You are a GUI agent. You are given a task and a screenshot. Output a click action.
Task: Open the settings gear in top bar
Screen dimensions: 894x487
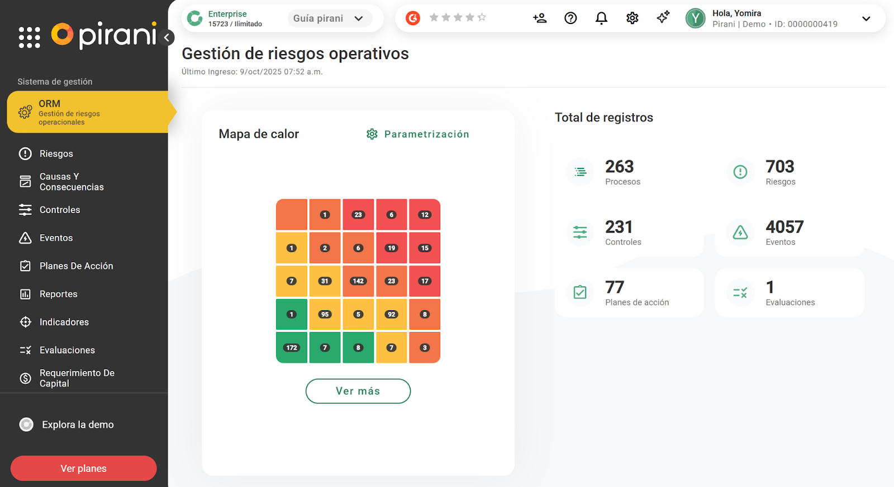632,18
